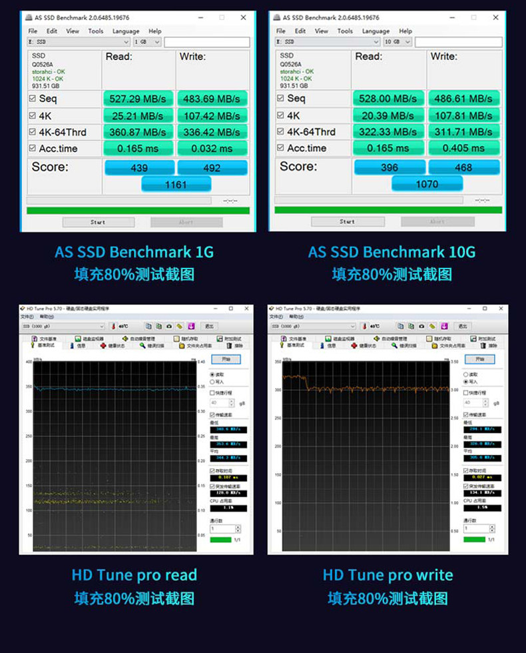Open View menu in 10 GB AS SSD window
The width and height of the screenshot is (526, 653).
tap(321, 31)
